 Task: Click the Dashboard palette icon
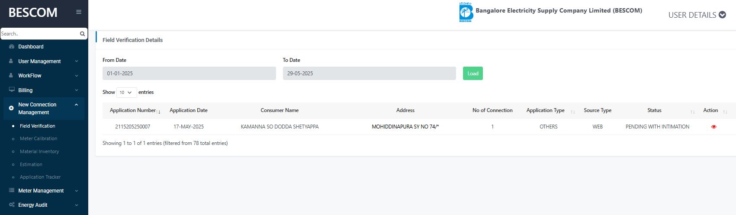(12, 47)
